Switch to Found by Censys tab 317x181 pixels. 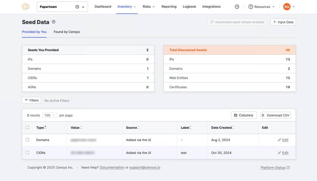click(x=67, y=32)
